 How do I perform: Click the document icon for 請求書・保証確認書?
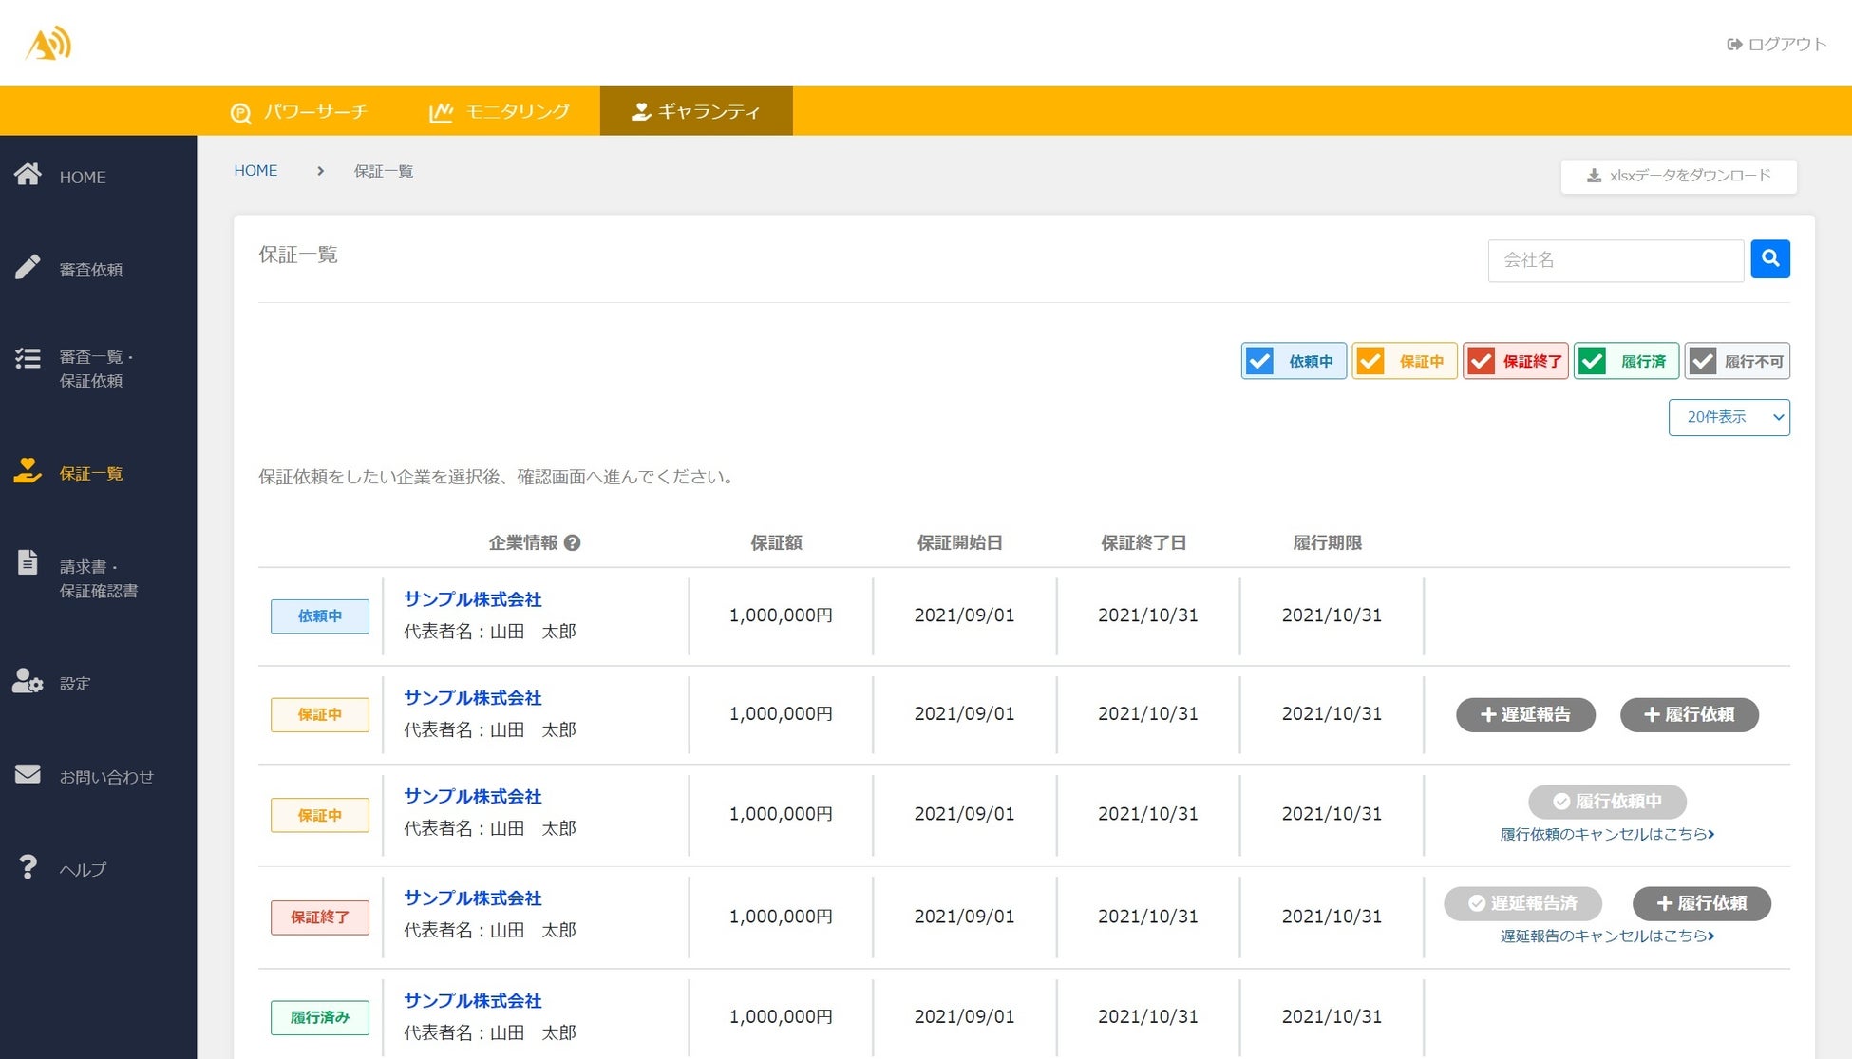(28, 562)
